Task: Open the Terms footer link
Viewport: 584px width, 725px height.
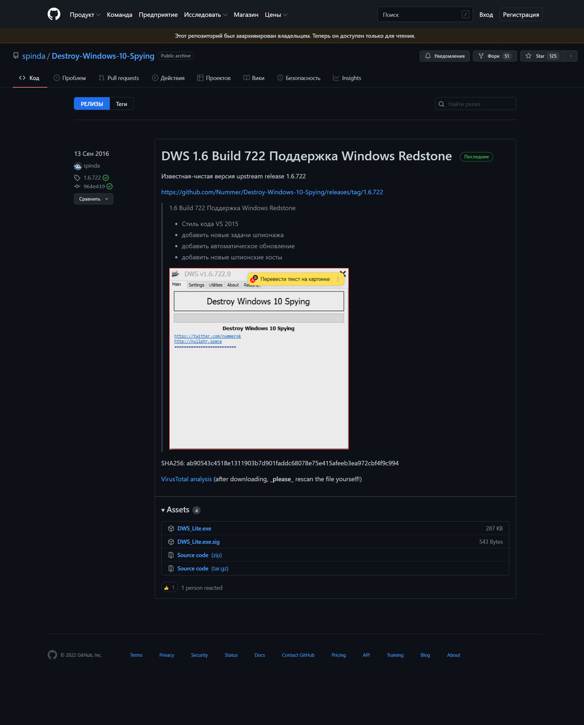Action: [x=136, y=655]
